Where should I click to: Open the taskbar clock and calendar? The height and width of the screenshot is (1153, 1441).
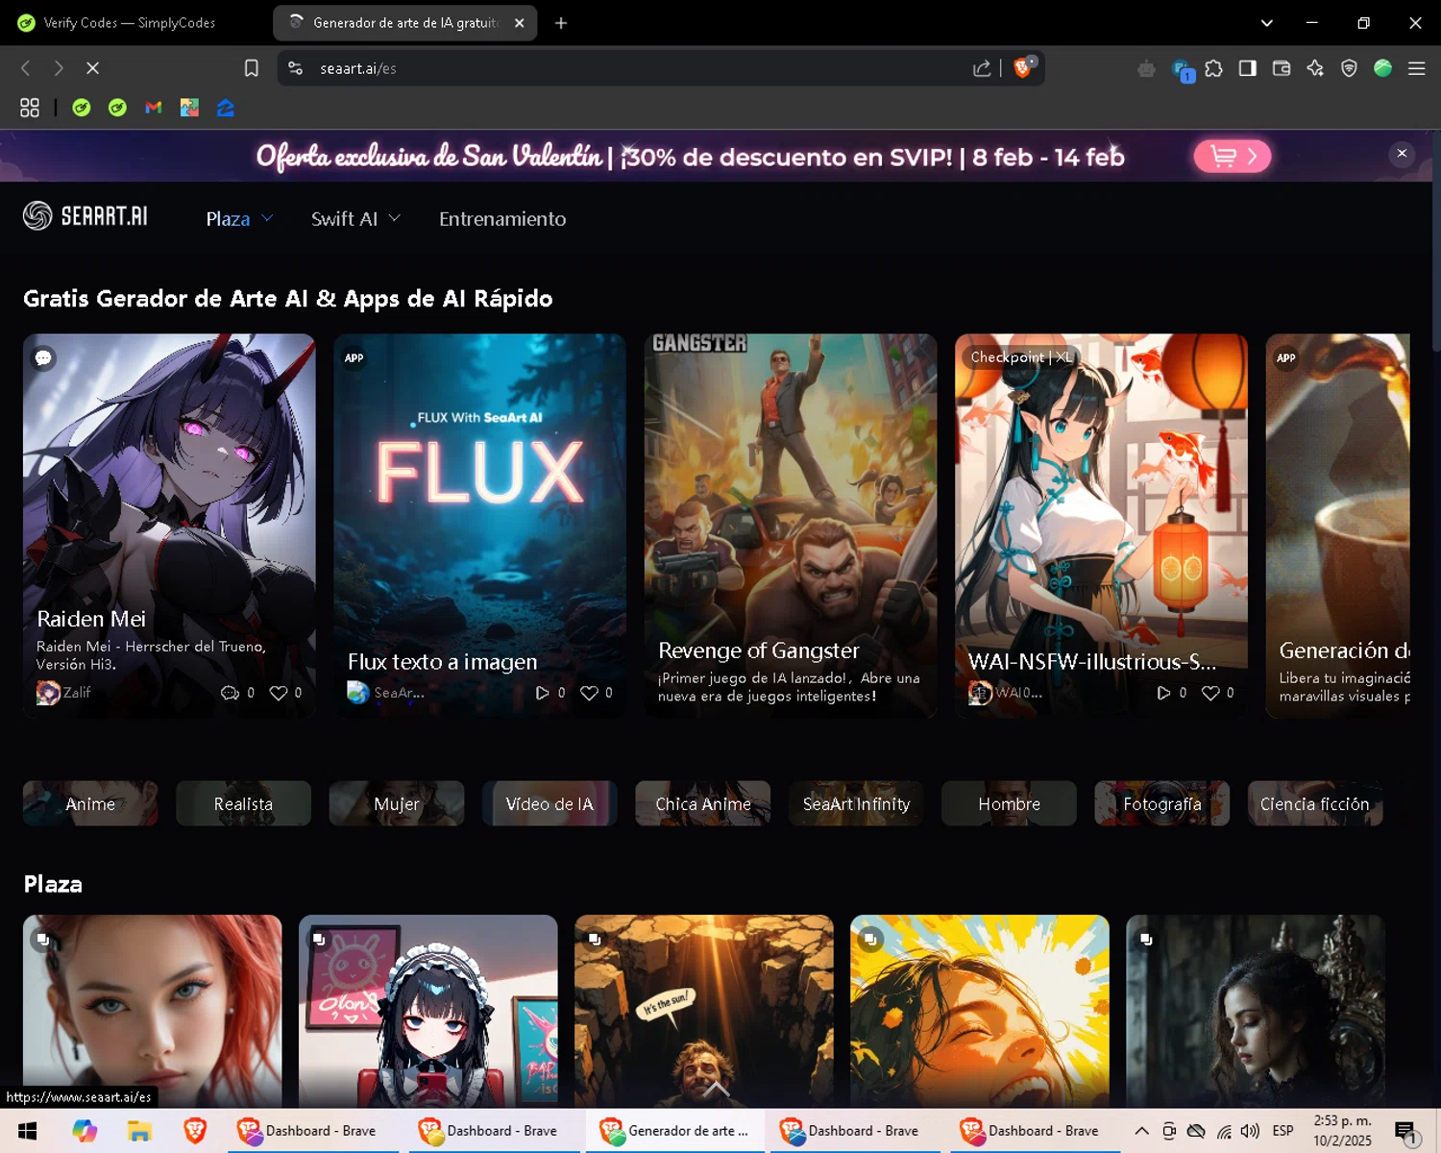[x=1342, y=1131]
